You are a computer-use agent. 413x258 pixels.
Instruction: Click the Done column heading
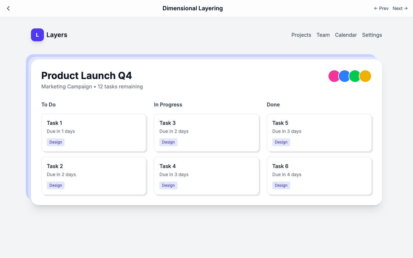(273, 104)
